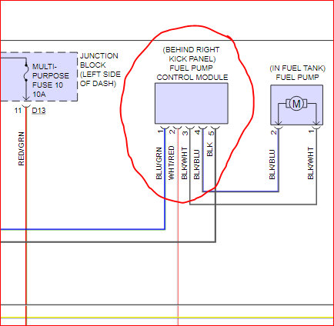Click the FUEL PUMP CONTROL MODULE title text
The width and height of the screenshot is (334, 326).
coord(192,73)
